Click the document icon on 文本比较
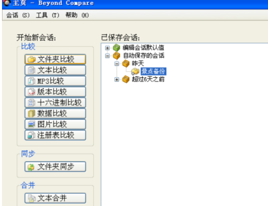The width and height of the screenshot is (268, 206). coord(32,70)
